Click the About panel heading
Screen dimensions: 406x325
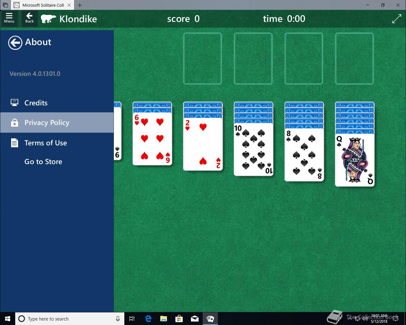(38, 42)
